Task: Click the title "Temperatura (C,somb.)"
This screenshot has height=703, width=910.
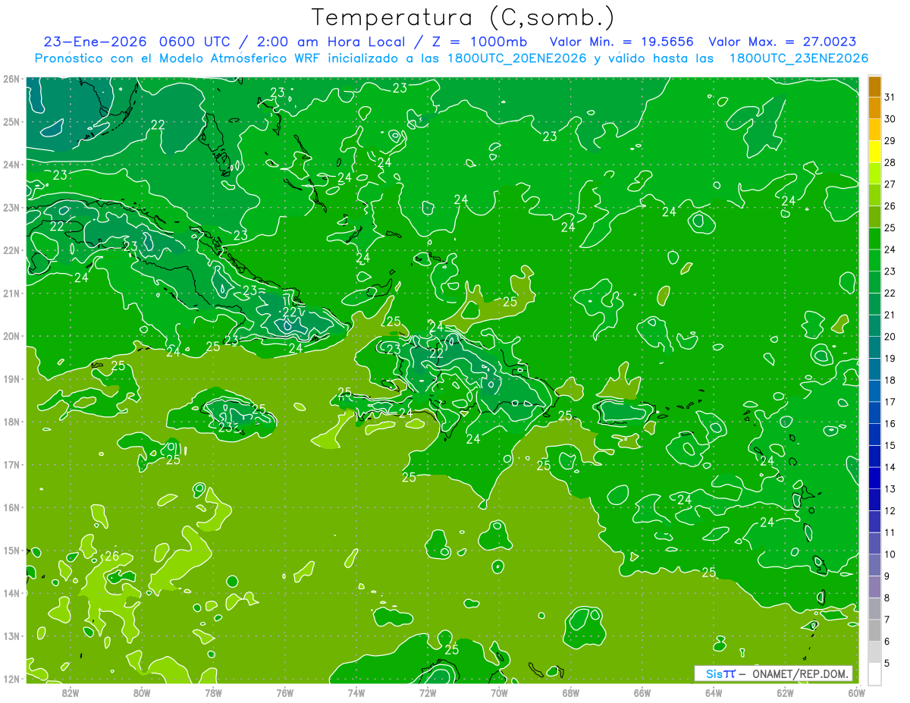Action: 463,17
